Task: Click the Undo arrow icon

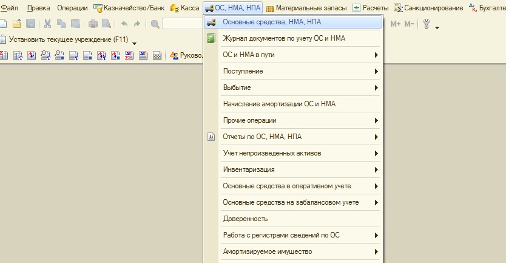Action: (x=124, y=24)
